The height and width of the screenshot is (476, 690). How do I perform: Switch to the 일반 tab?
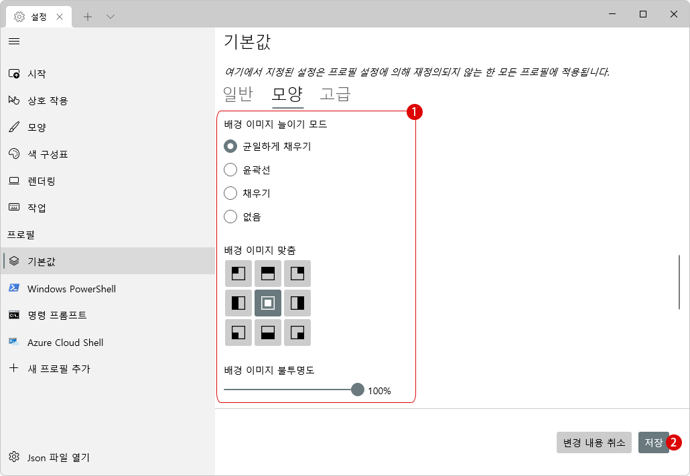pyautogui.click(x=238, y=94)
